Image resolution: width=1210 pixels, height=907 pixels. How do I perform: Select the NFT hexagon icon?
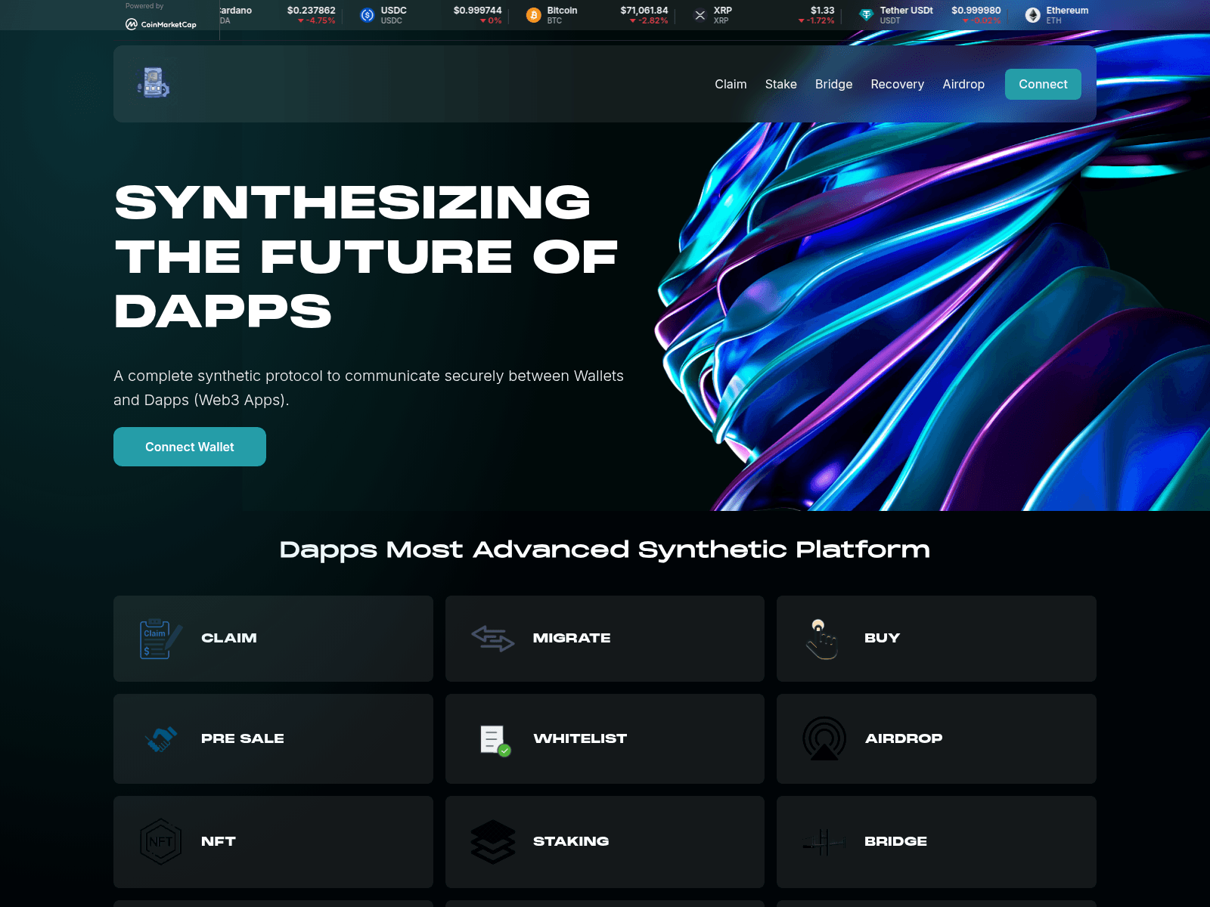click(x=159, y=841)
